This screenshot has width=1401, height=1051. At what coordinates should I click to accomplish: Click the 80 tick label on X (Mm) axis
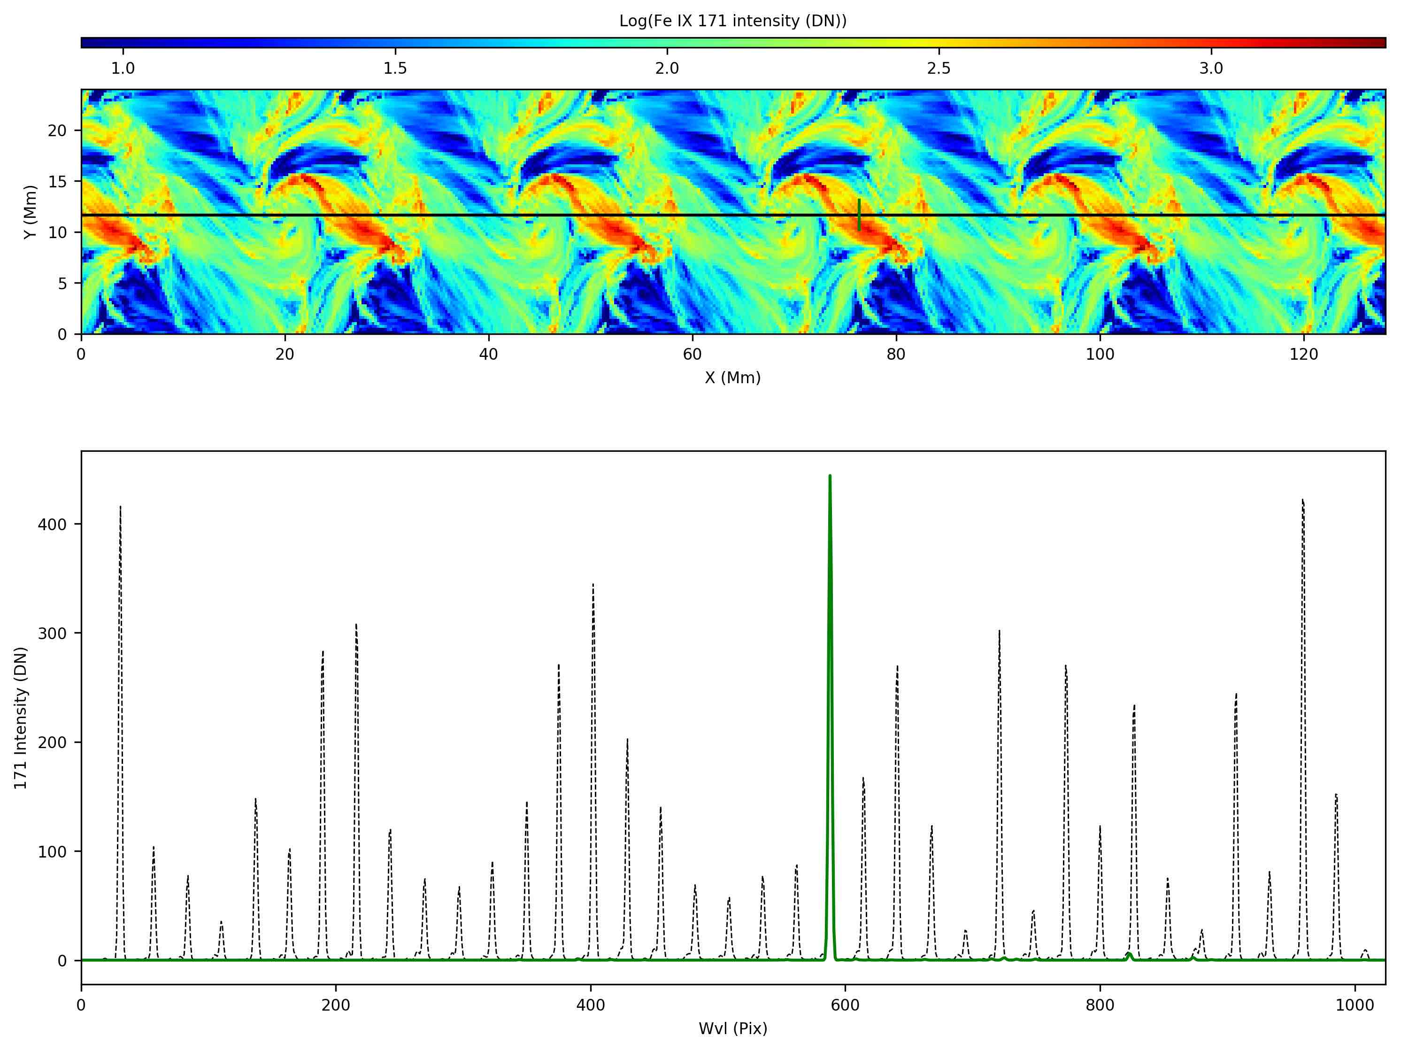click(895, 355)
